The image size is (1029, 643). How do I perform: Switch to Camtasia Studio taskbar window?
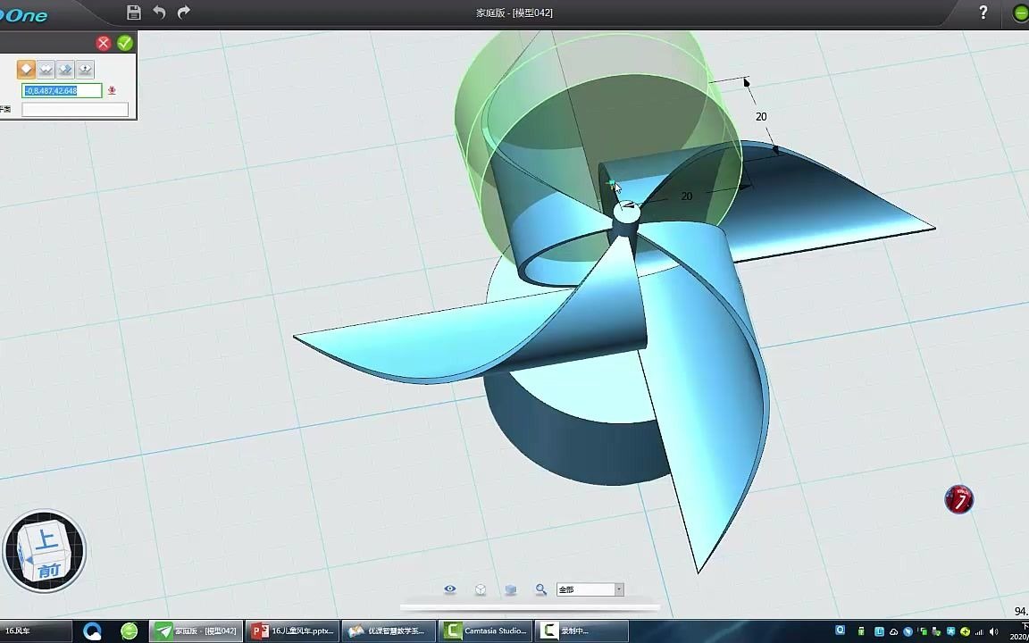click(484, 631)
